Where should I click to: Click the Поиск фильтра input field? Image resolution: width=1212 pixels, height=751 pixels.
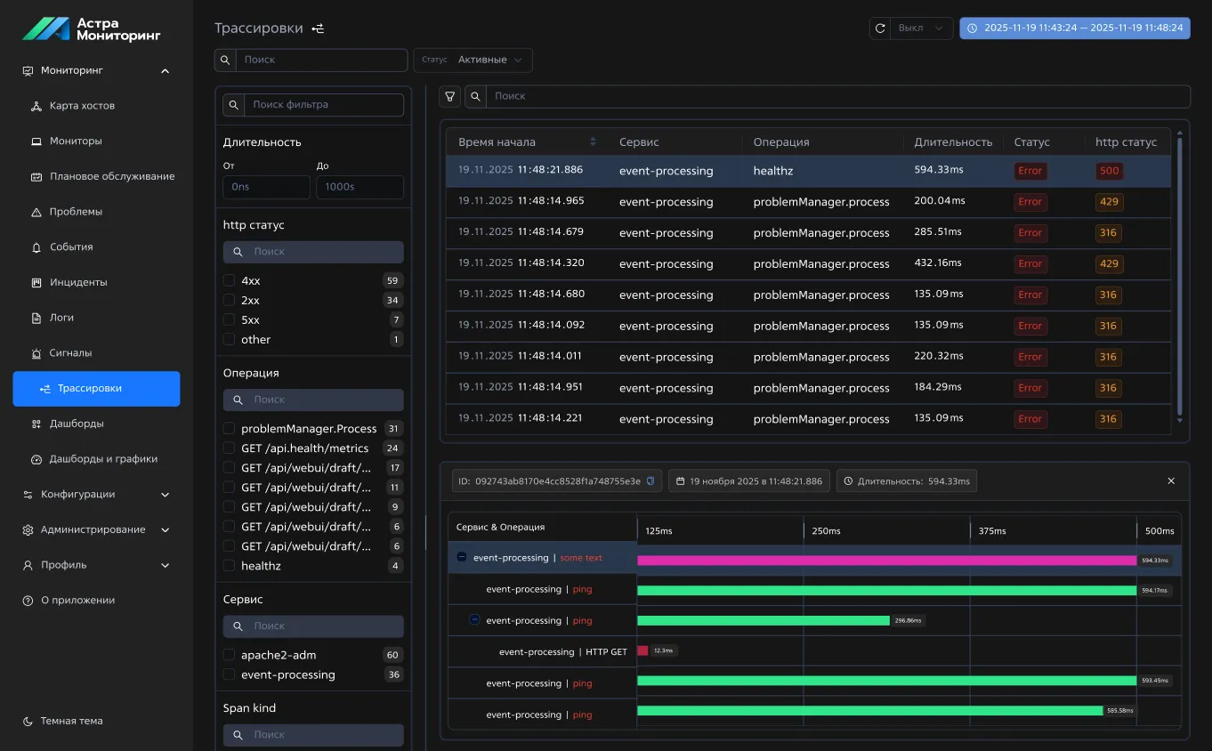323,105
